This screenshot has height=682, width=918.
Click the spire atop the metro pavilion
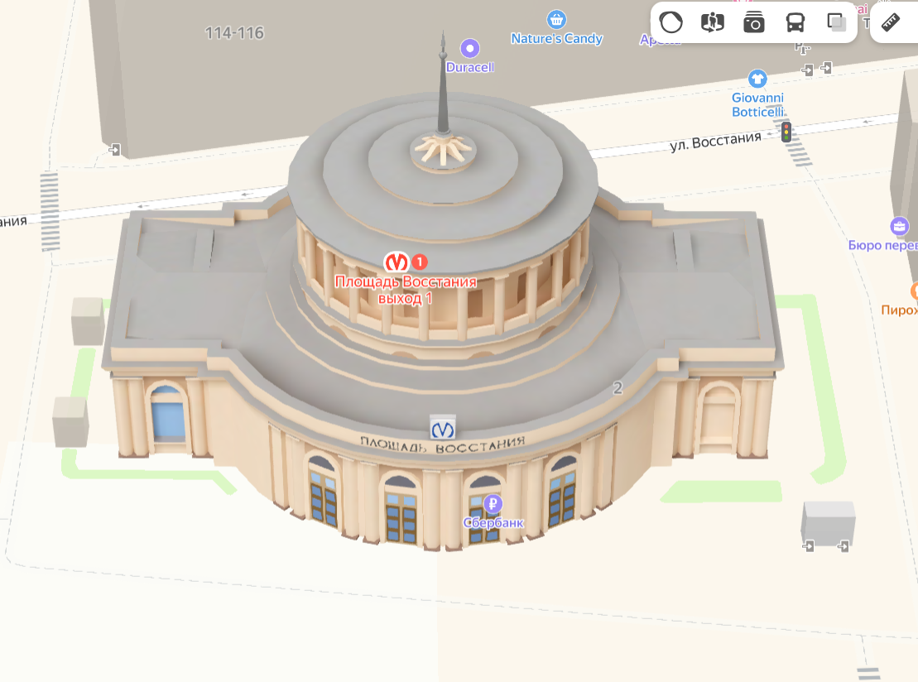(443, 82)
